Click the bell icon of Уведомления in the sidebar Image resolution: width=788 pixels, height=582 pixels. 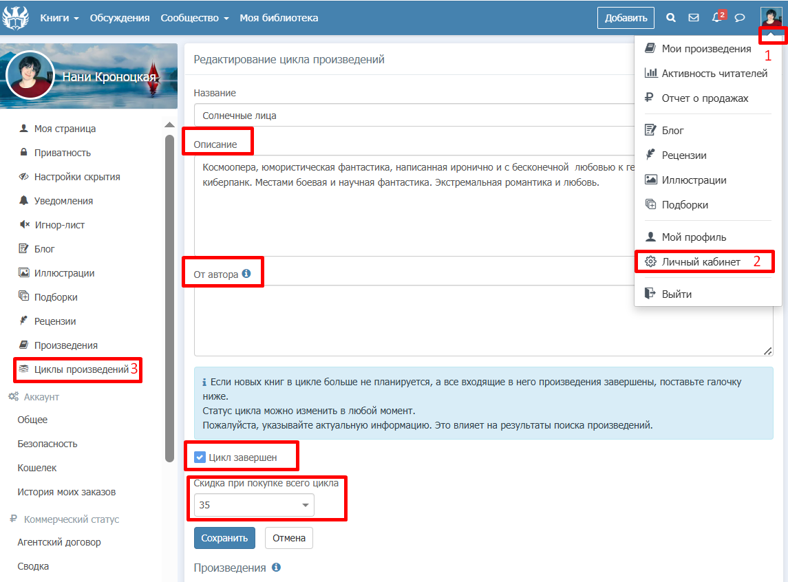click(23, 200)
